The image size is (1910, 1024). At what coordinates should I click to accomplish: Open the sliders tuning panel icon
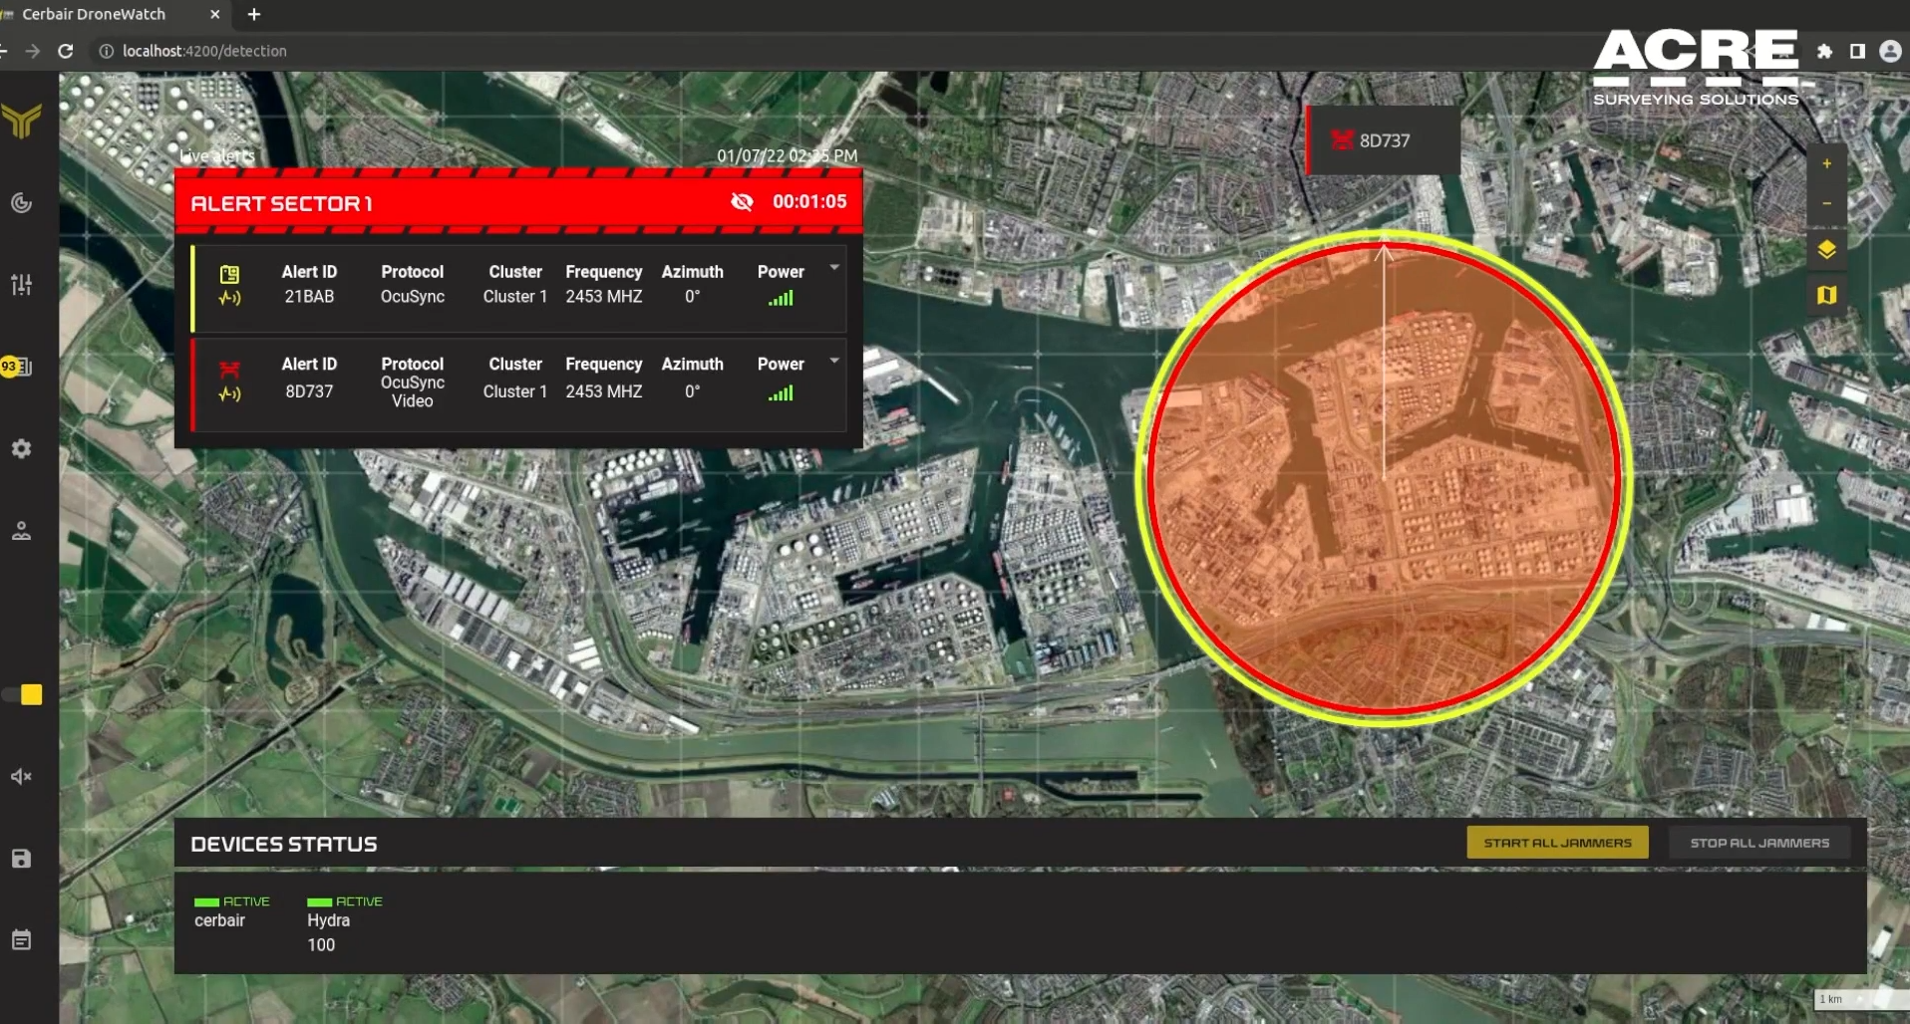click(21, 285)
